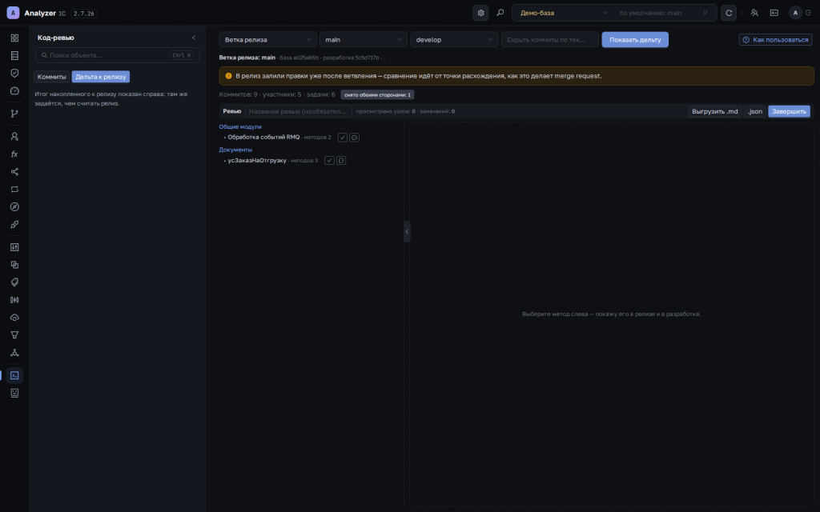The height and width of the screenshot is (512, 820).
Task: Click the снято обеими сторонами: 1 badge
Action: pyautogui.click(x=378, y=94)
